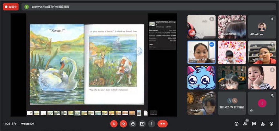The width and height of the screenshot is (279, 131).
Task: Select the tall portrait thumbnail near the filmstrip end
Action: point(139,113)
